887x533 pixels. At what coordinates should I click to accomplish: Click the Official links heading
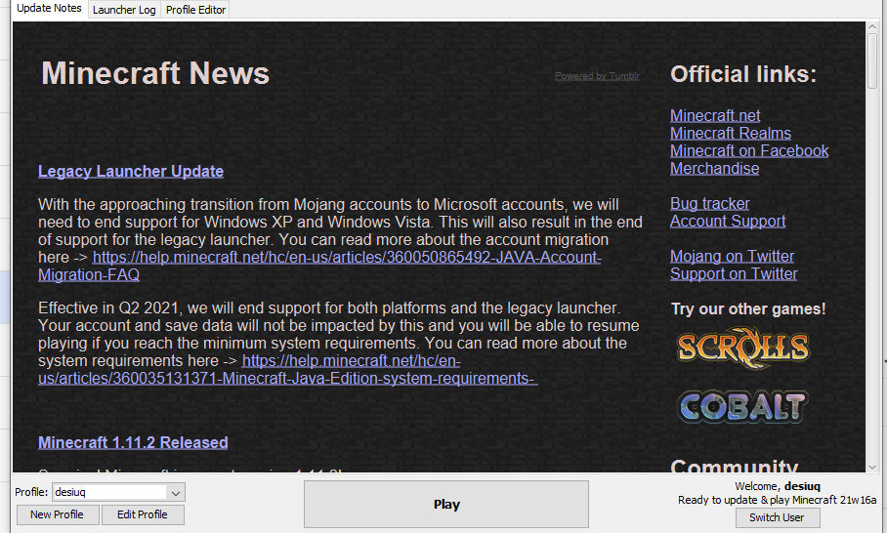[743, 74]
